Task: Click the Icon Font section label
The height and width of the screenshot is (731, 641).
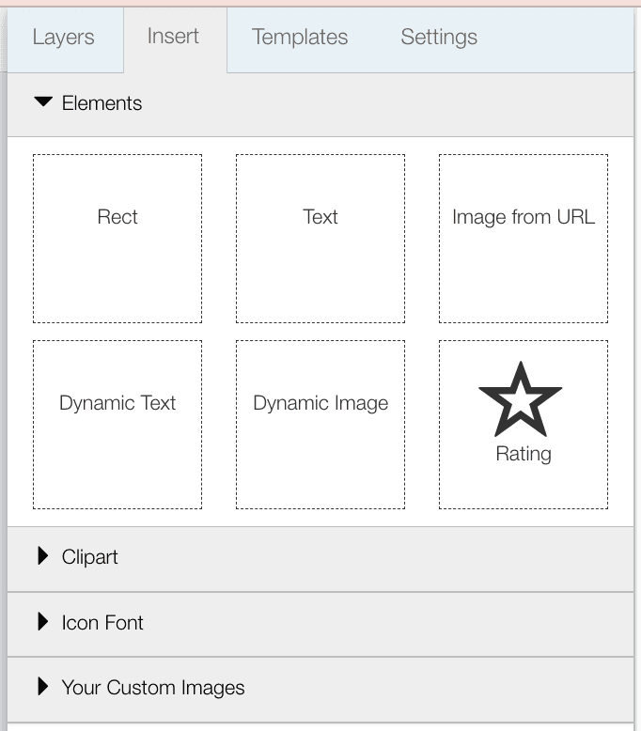Action: pyautogui.click(x=102, y=623)
